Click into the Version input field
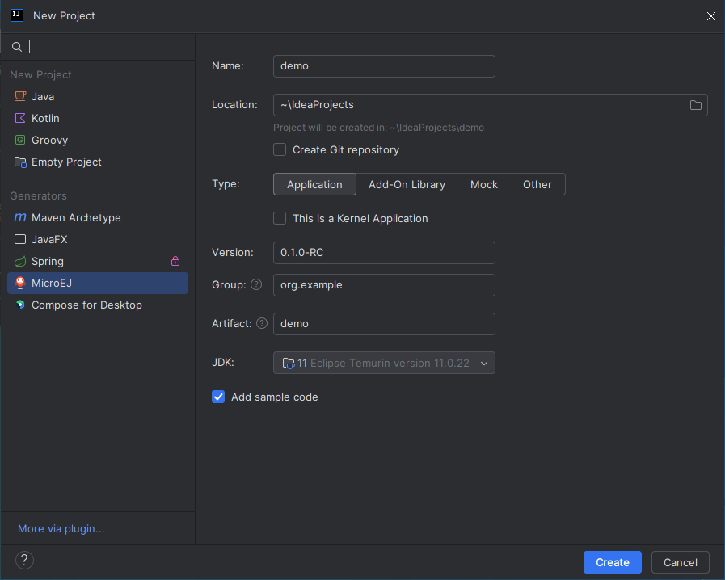Image resolution: width=725 pixels, height=580 pixels. 384,253
